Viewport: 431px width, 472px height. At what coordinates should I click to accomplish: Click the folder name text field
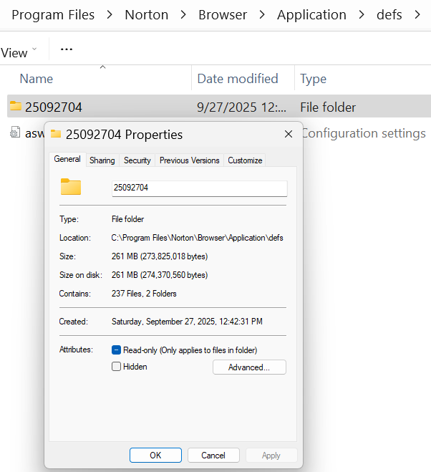[x=199, y=188]
